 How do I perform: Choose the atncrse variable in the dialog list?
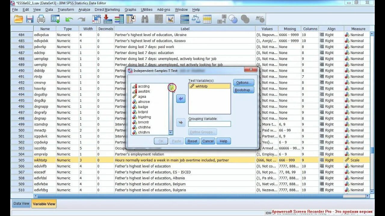pyautogui.click(x=144, y=102)
